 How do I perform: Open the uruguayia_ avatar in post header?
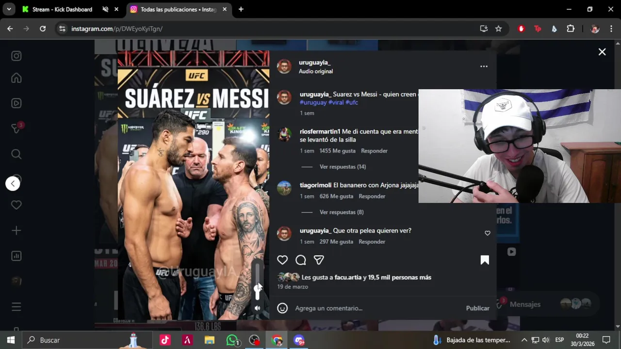284,67
